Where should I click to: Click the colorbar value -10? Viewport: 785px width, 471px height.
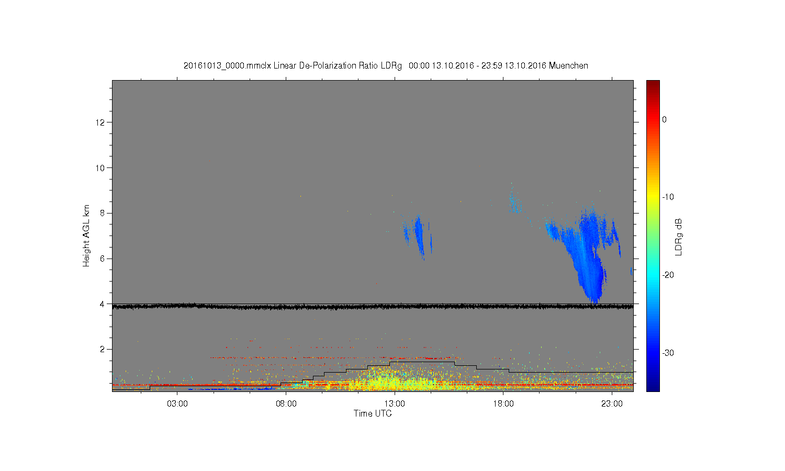668,197
